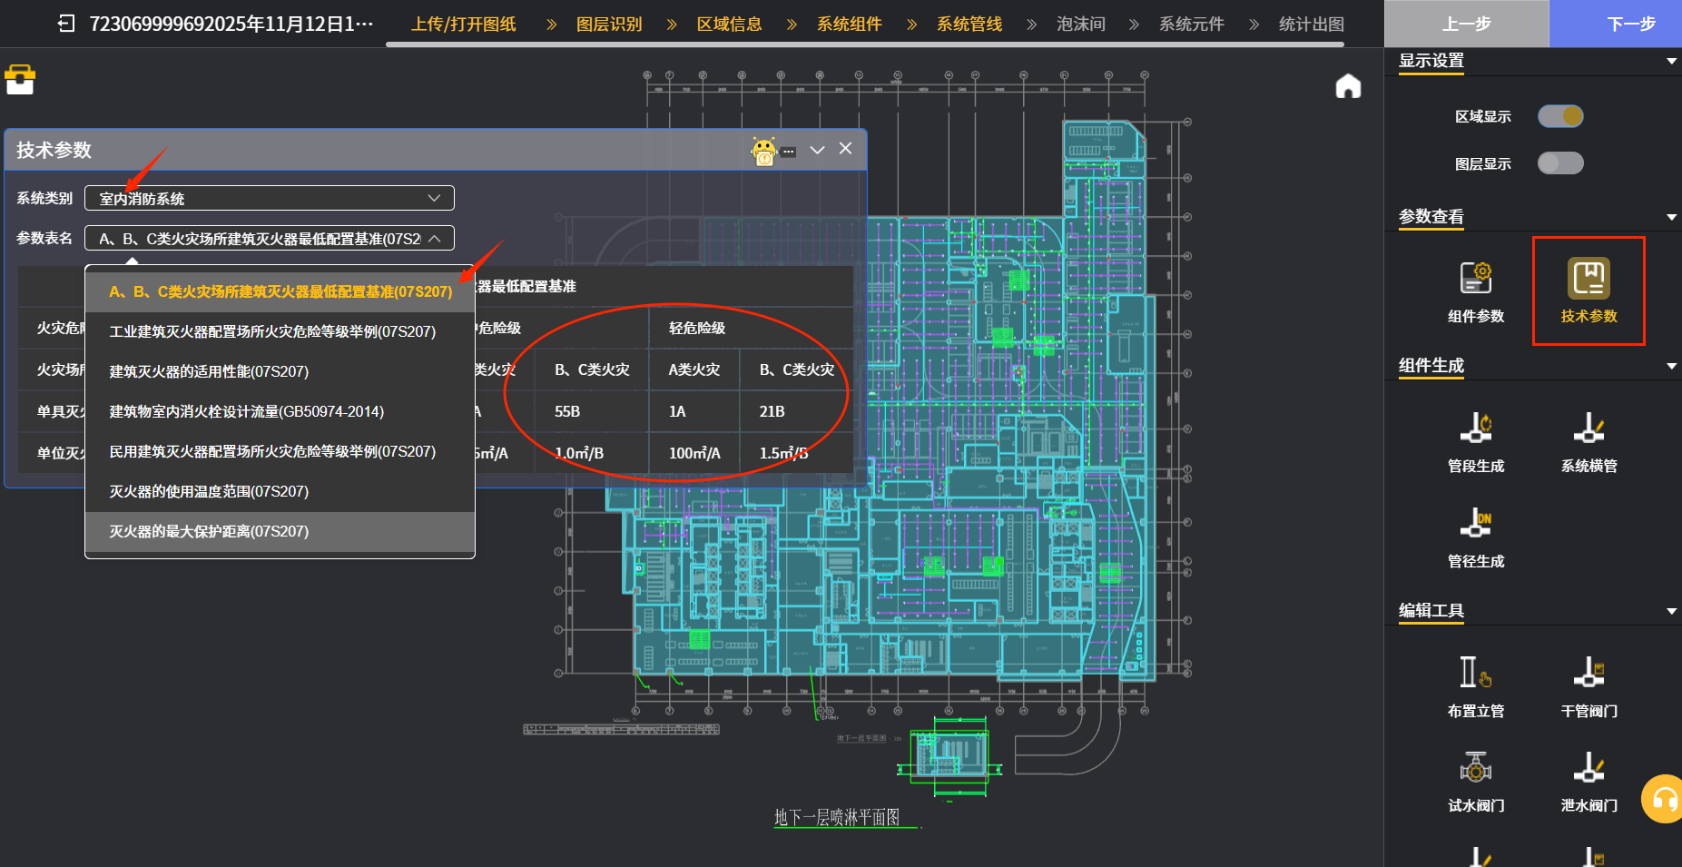Image resolution: width=1682 pixels, height=867 pixels.
Task: Select 建筑物室内消火栓设计流量(GB50974-2014) option
Action: (x=246, y=411)
